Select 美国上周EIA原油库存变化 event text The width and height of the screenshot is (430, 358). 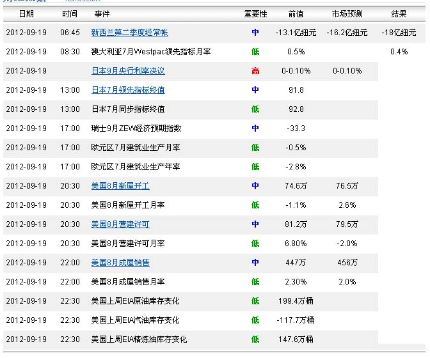[135, 301]
